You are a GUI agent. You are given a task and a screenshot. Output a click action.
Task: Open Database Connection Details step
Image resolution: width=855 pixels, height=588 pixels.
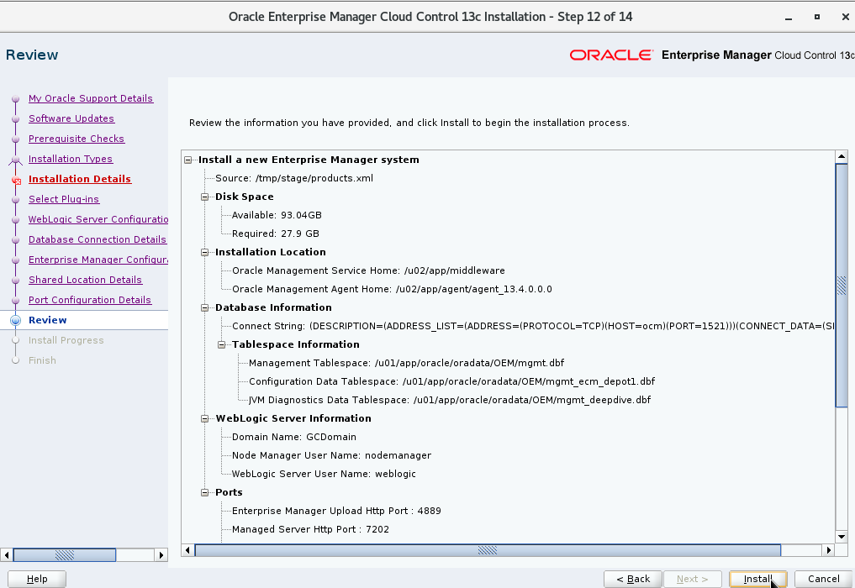(x=97, y=239)
